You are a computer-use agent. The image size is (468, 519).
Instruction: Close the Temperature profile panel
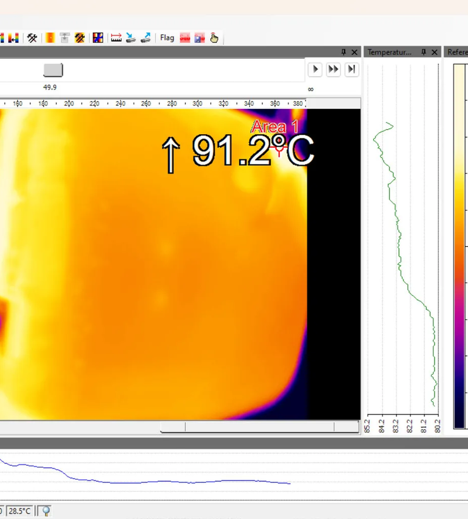pos(435,52)
